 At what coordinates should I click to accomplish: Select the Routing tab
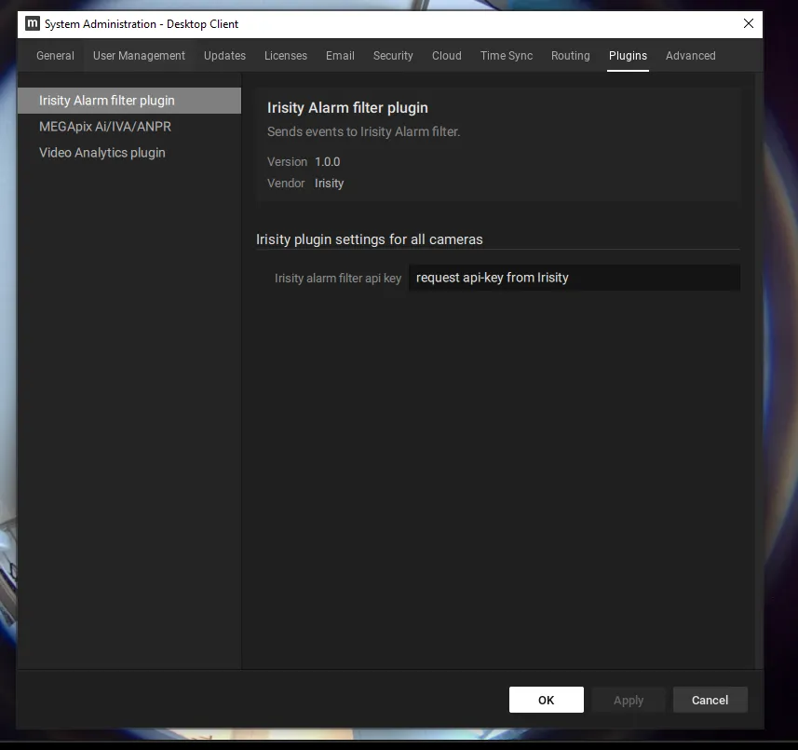pyautogui.click(x=571, y=56)
